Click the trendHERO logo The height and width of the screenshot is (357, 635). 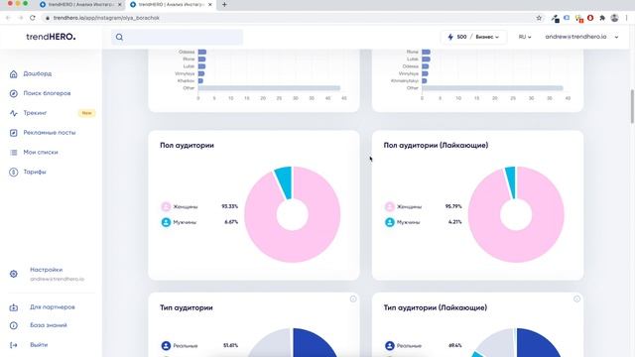[x=51, y=37]
